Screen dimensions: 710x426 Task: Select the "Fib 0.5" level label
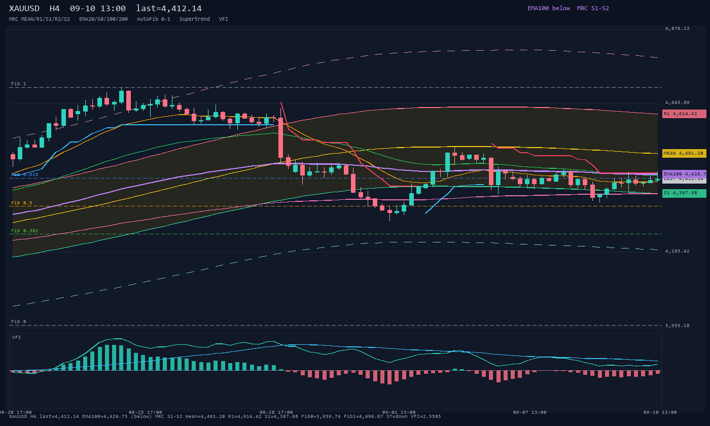22,203
